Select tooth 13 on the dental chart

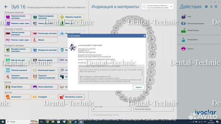pos(119,24)
